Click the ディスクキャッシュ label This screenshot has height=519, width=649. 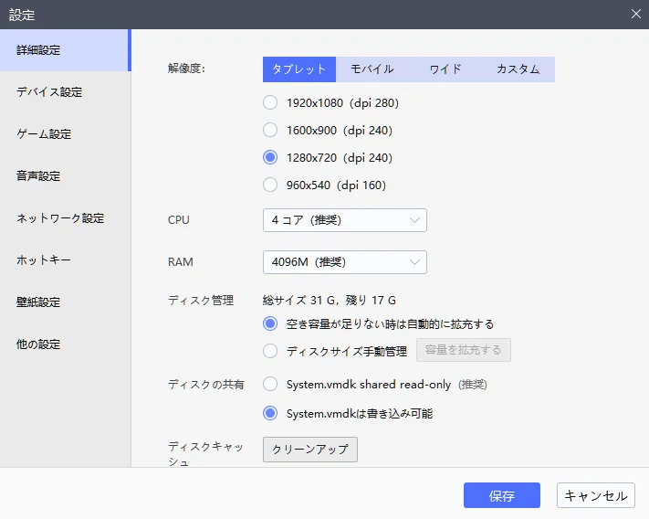point(205,454)
